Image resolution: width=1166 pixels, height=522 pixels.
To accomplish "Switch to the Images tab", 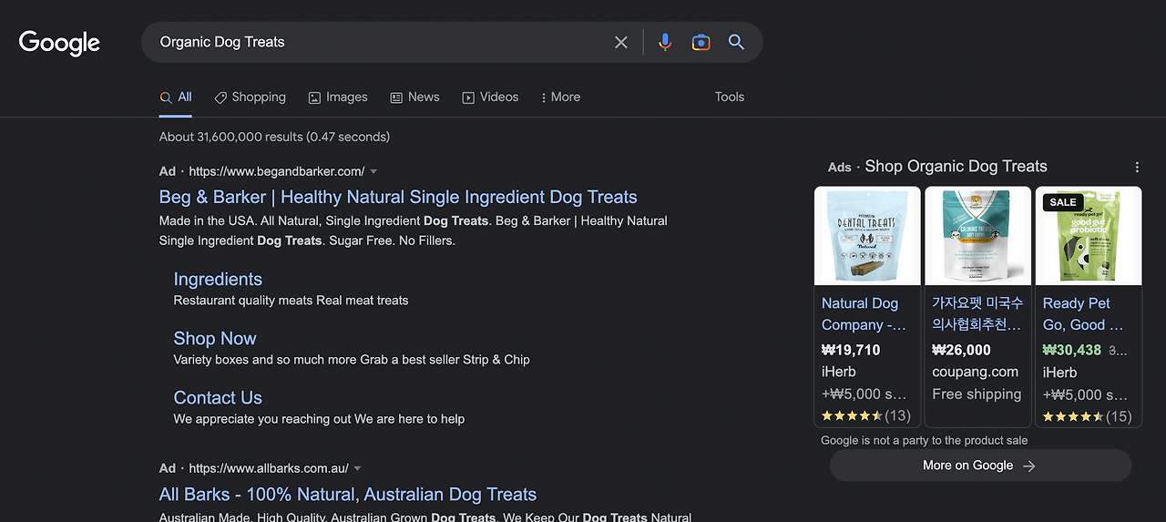I will click(338, 97).
